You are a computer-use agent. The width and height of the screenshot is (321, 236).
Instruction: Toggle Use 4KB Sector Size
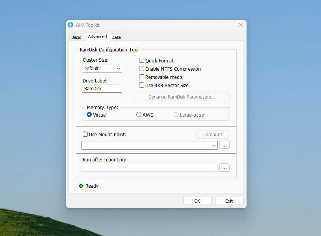click(142, 85)
